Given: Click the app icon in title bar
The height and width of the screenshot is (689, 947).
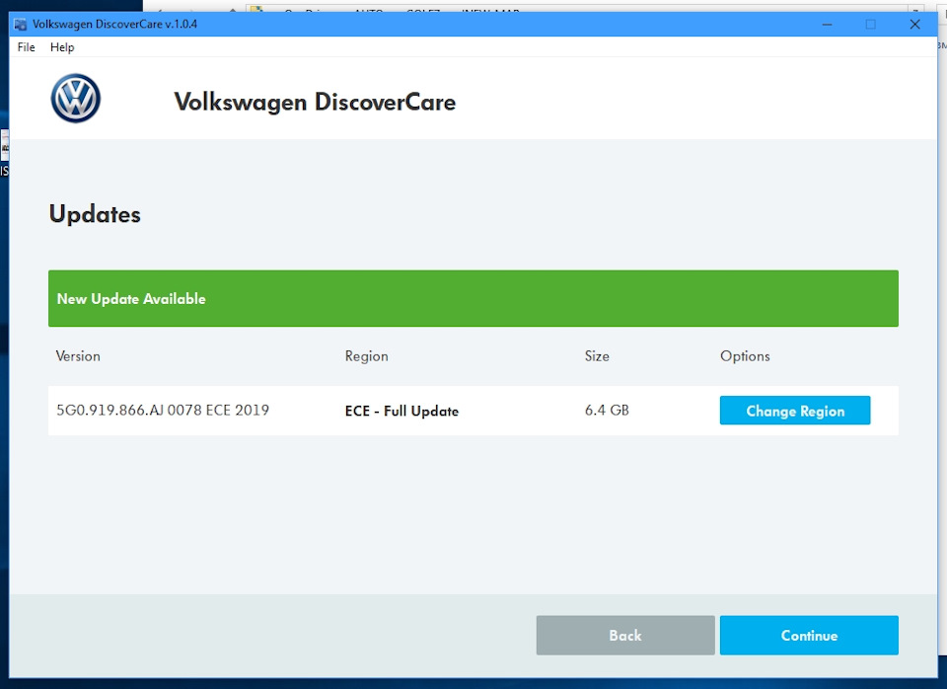Looking at the screenshot, I should pyautogui.click(x=21, y=25).
